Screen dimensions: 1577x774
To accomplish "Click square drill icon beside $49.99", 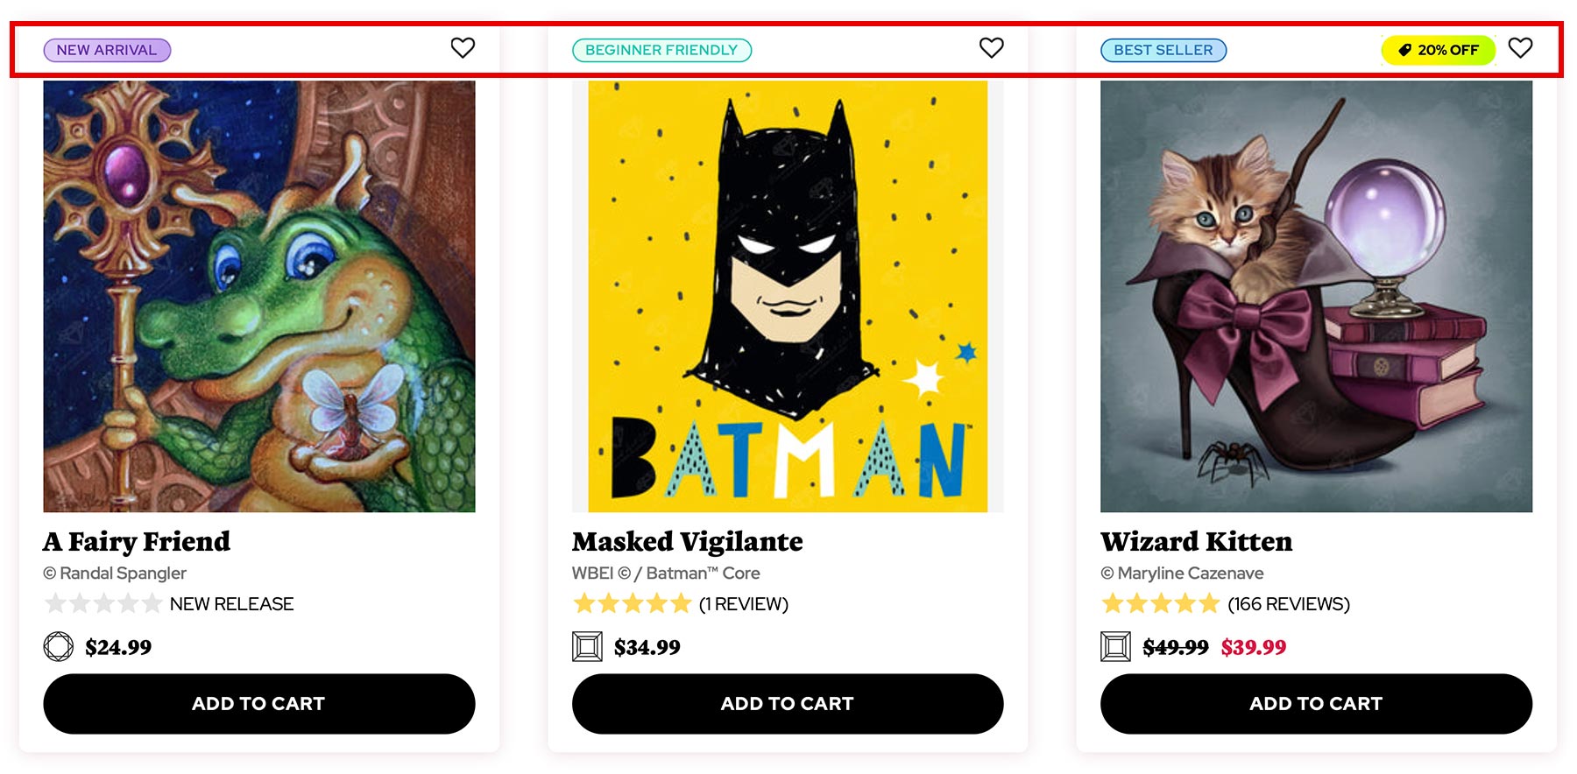I will point(1115,647).
